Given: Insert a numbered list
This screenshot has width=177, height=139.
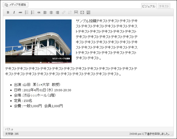Looking at the screenshot, I should [33, 12].
